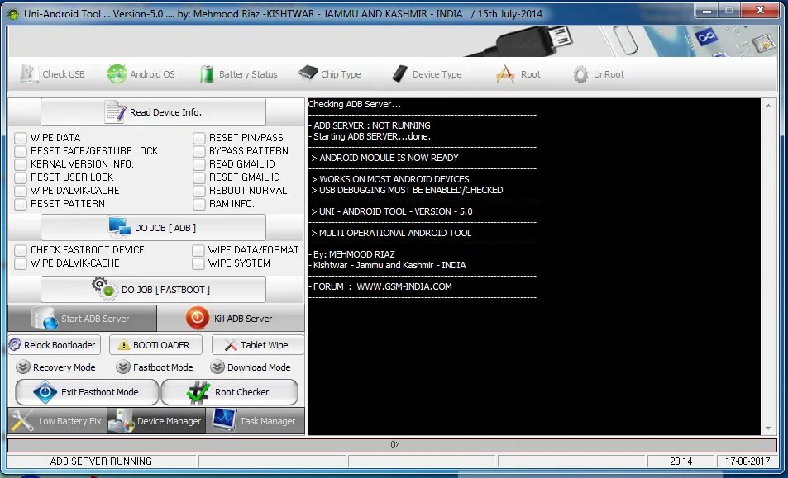Click the FORUM WWW.GSM-INDIA.COM line
788x478 pixels.
pos(382,286)
